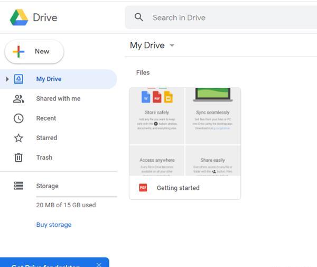
Task: Click the Shared with me people icon
Action: [x=18, y=99]
